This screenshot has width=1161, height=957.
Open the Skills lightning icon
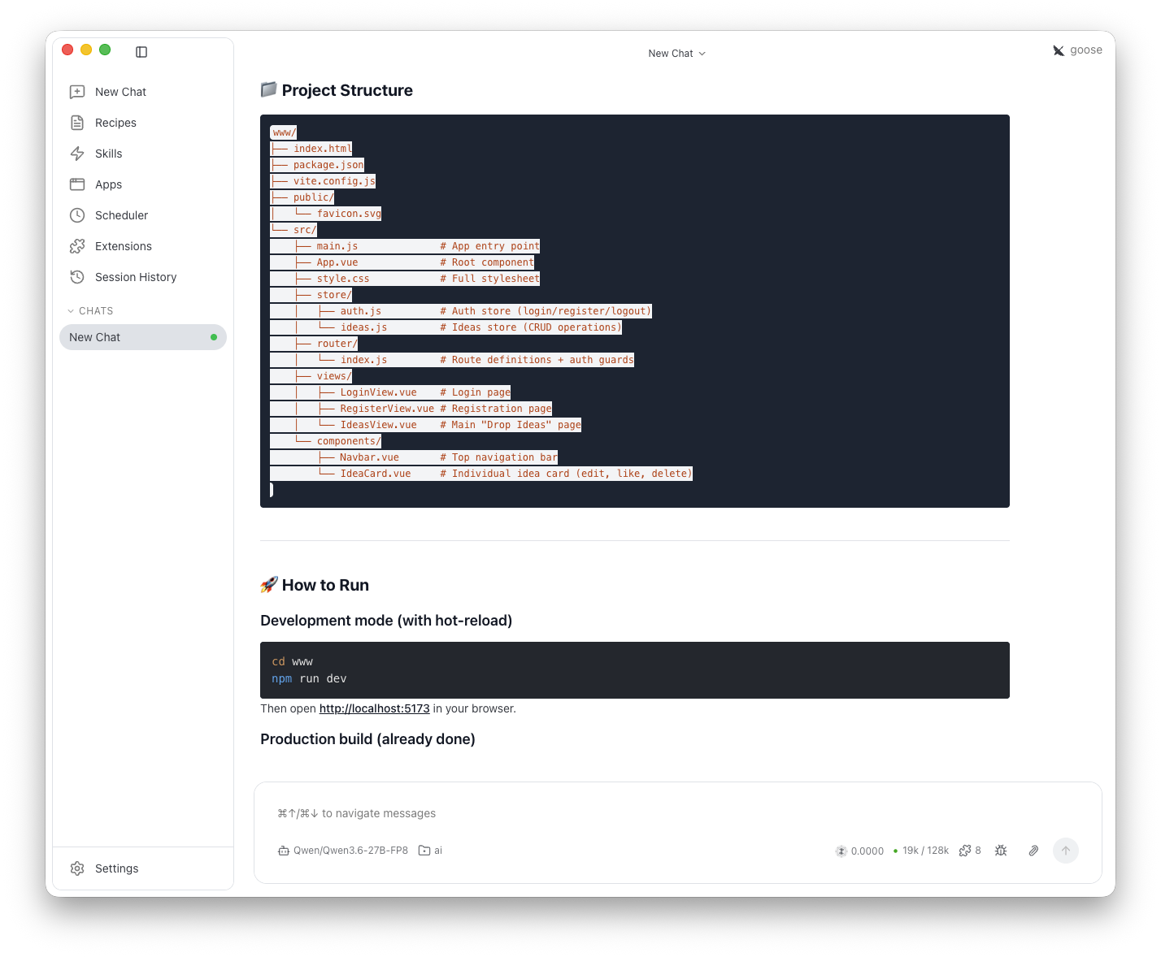77,154
